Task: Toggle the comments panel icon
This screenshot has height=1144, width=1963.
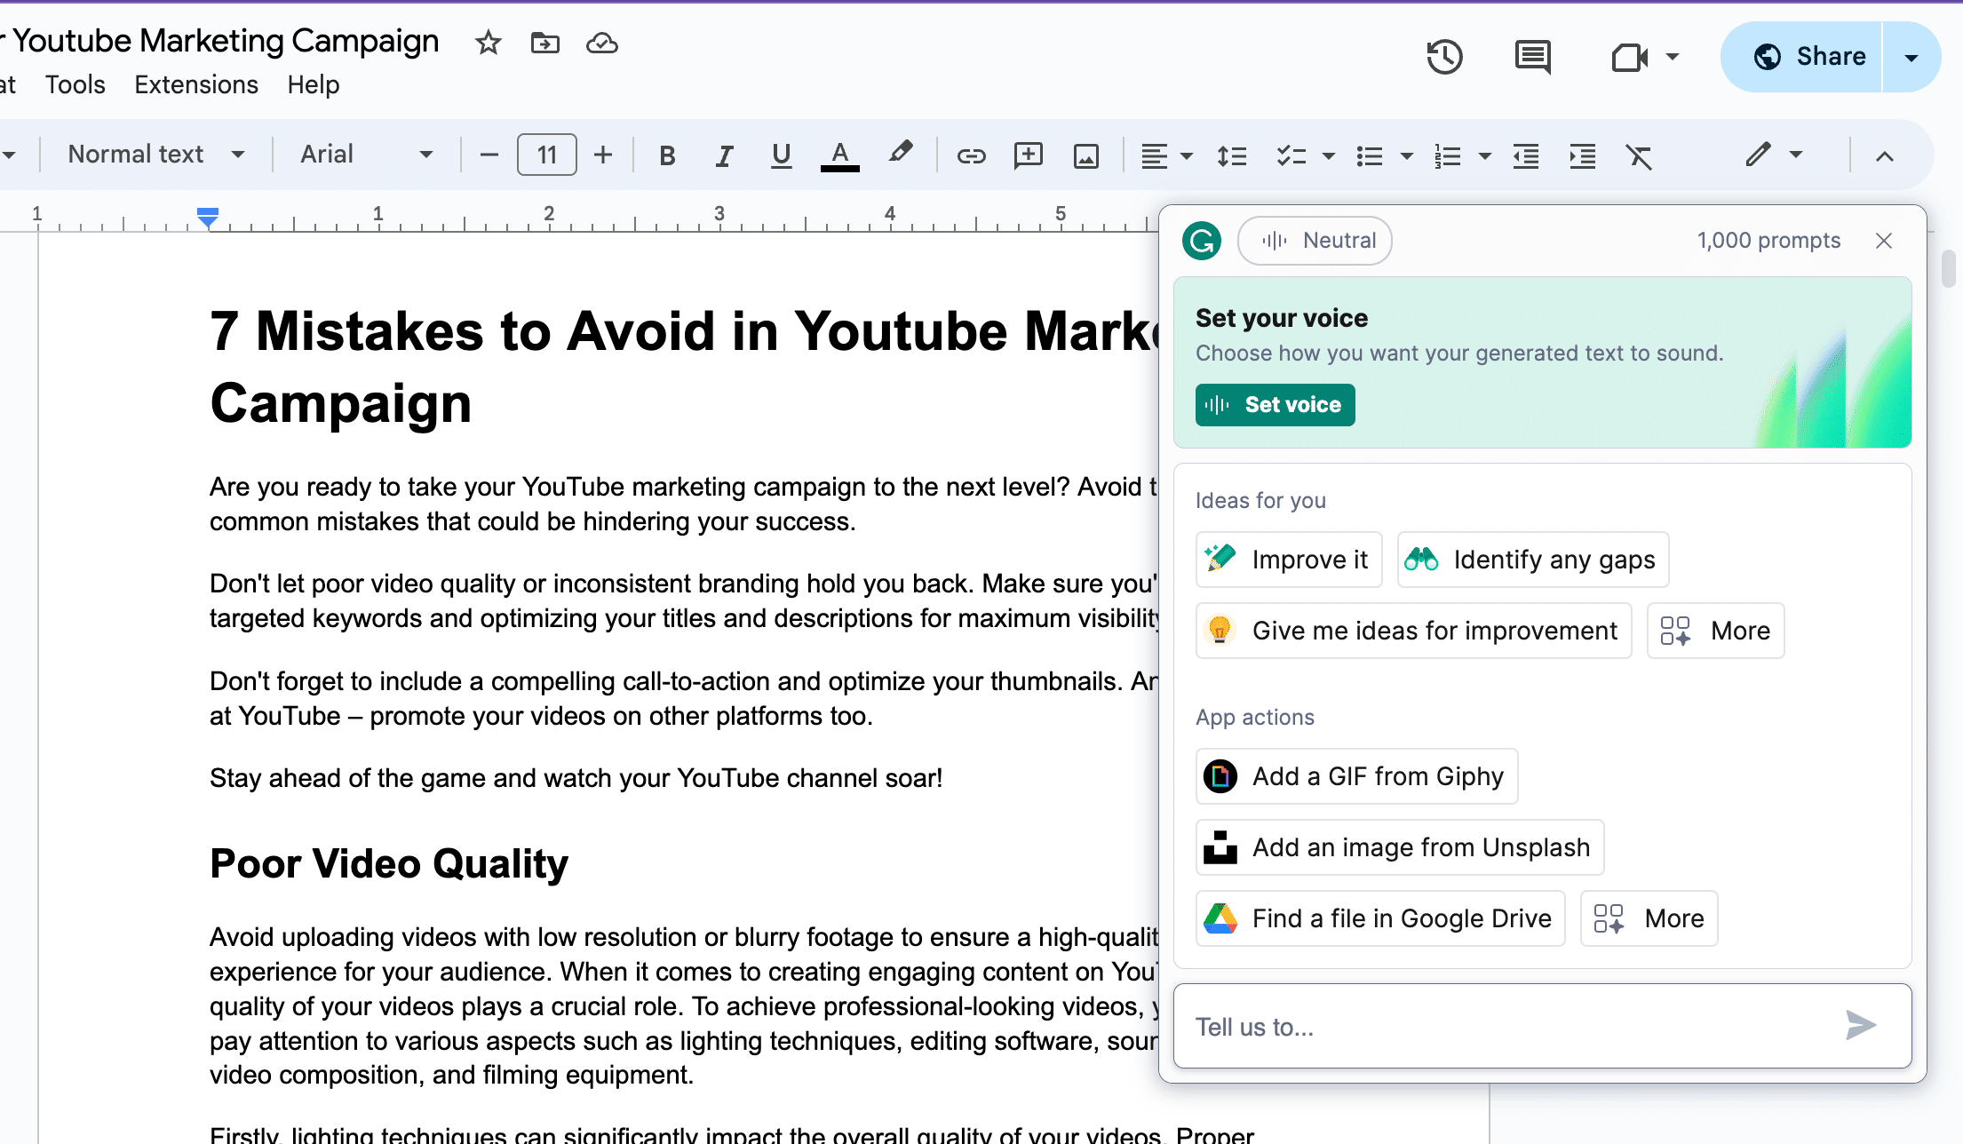Action: pyautogui.click(x=1534, y=57)
